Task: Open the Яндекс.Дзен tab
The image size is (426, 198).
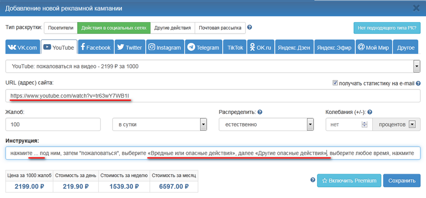Action: [294, 48]
